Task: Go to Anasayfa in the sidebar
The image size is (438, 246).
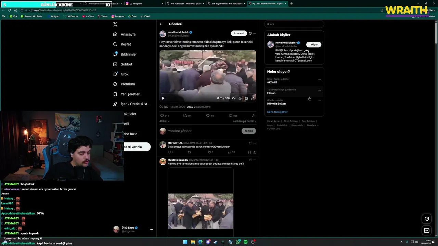Action: click(124, 34)
